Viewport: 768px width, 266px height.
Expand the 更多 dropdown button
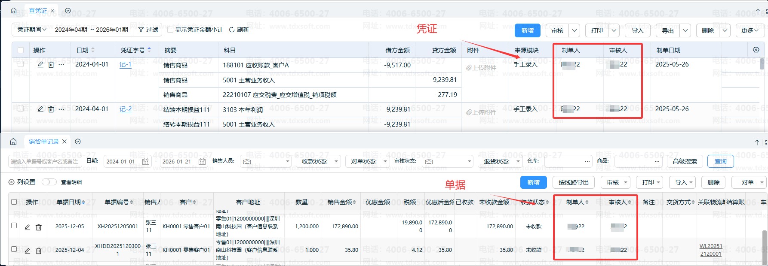click(750, 30)
